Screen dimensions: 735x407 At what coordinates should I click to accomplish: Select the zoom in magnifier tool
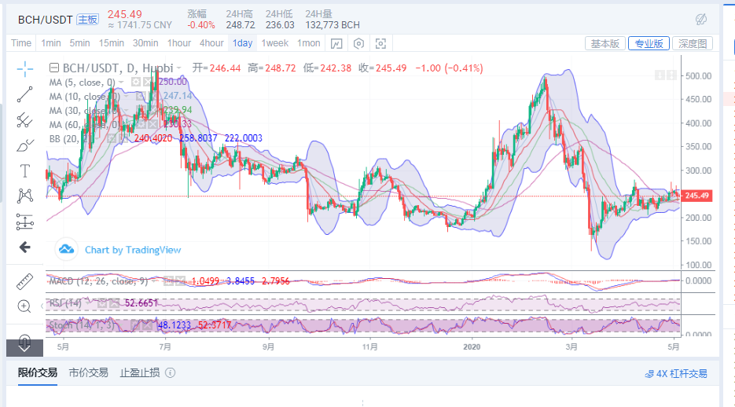(x=24, y=306)
